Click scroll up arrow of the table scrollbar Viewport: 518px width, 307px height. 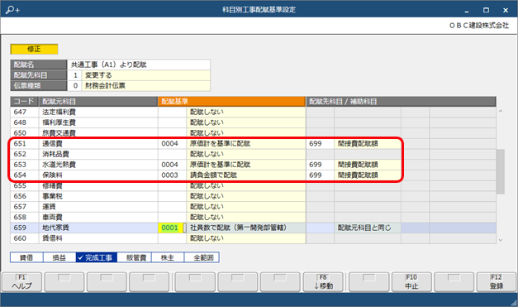pyautogui.click(x=501, y=112)
